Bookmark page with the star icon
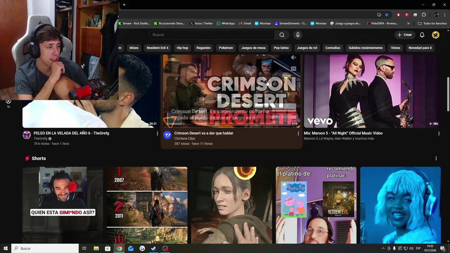Viewport: 450px width, 253px height. pyautogui.click(x=387, y=15)
